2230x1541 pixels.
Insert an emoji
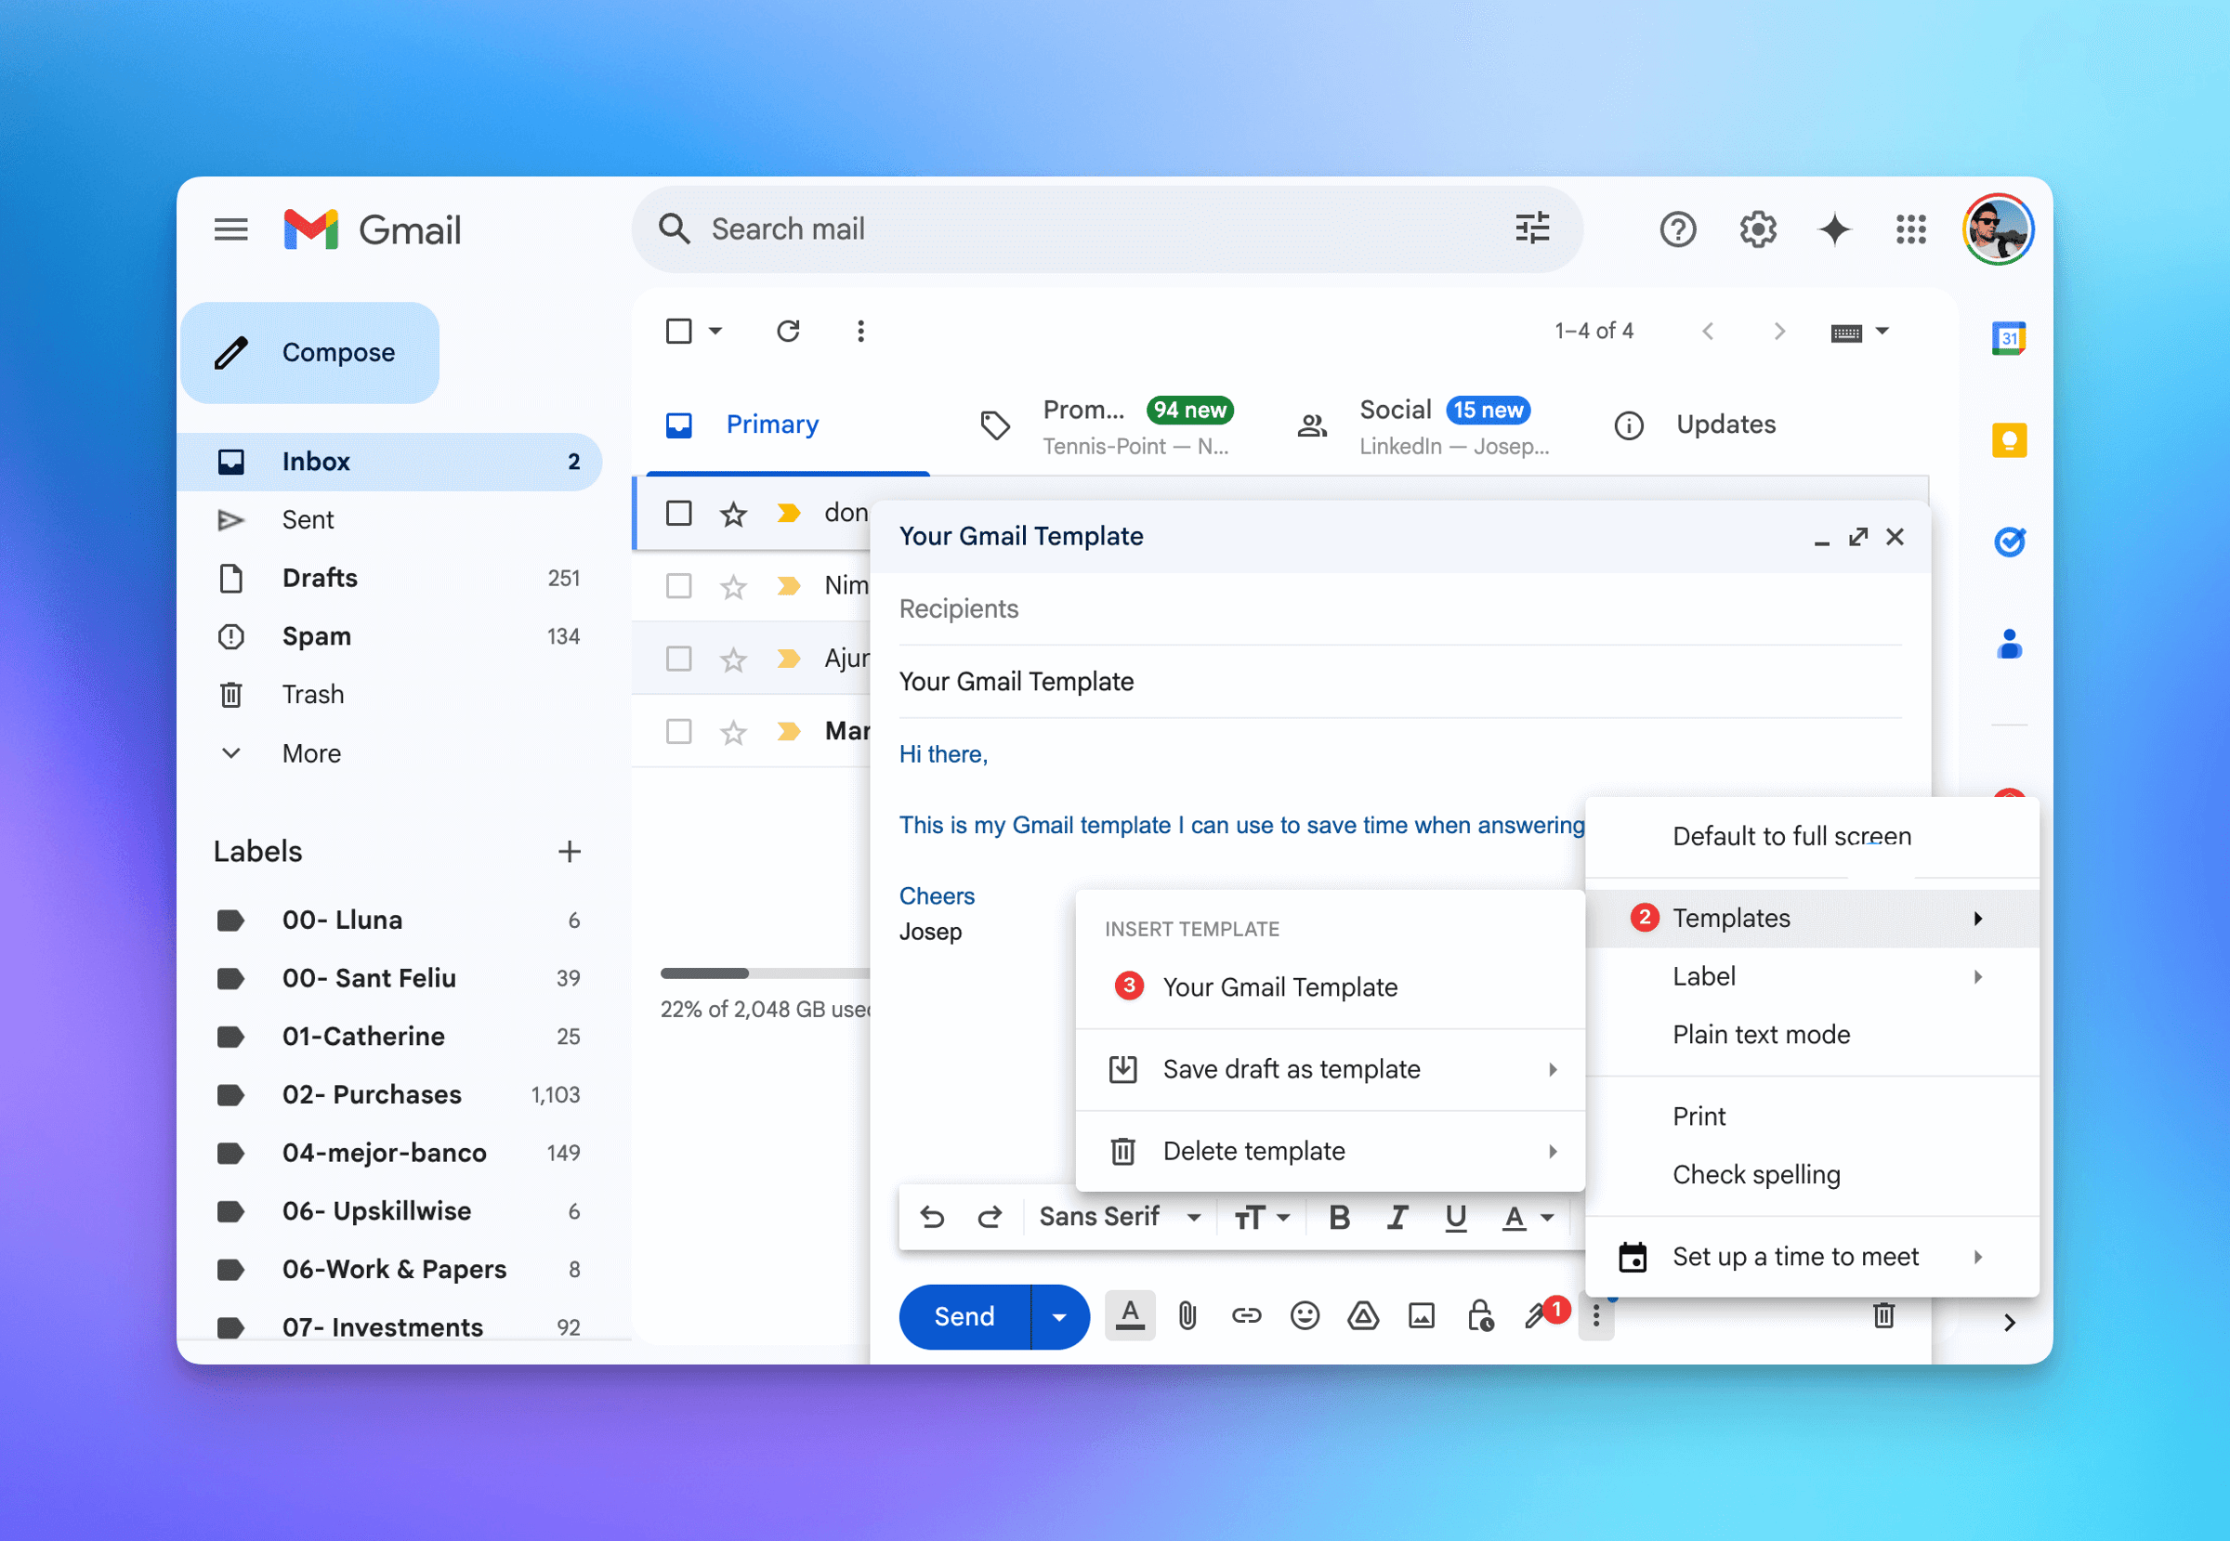1304,1316
